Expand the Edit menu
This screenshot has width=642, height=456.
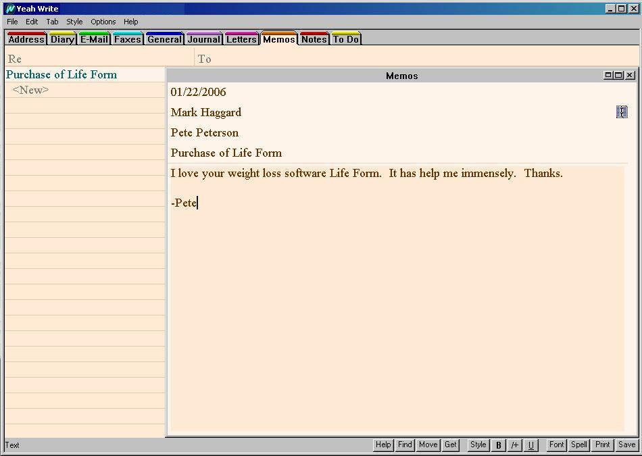tap(32, 22)
